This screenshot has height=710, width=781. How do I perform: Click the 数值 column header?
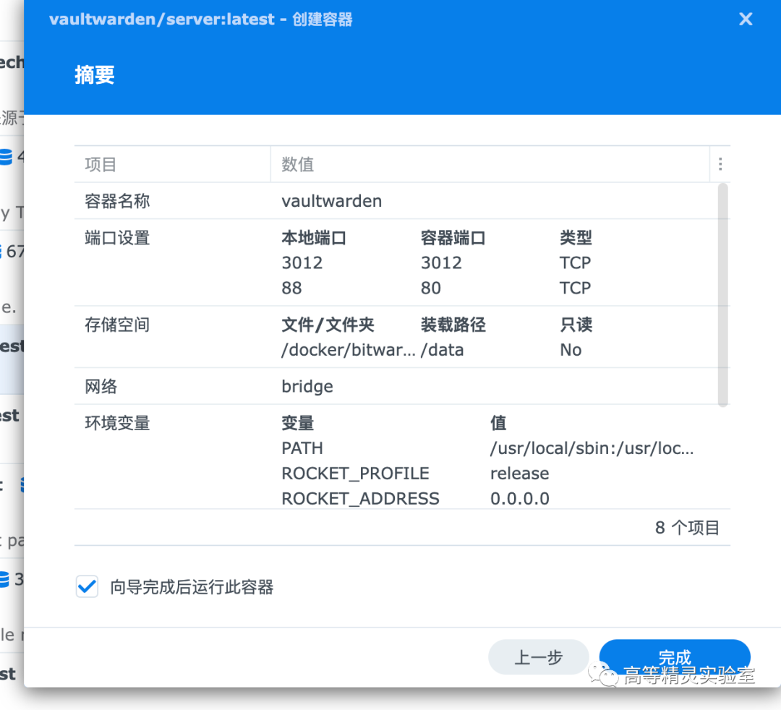point(490,164)
